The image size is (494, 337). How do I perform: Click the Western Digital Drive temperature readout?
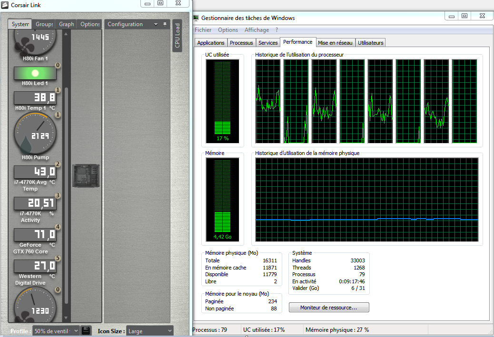(35, 266)
